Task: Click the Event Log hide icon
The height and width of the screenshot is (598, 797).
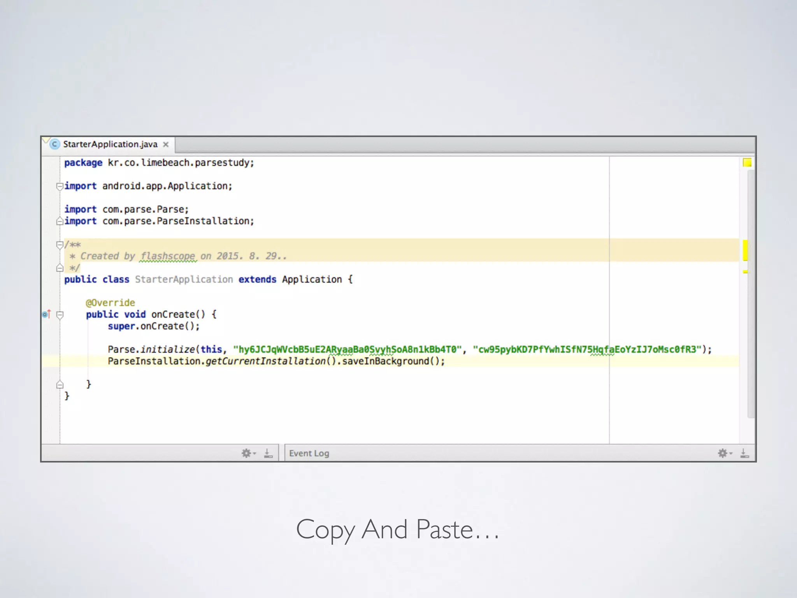Action: click(744, 453)
